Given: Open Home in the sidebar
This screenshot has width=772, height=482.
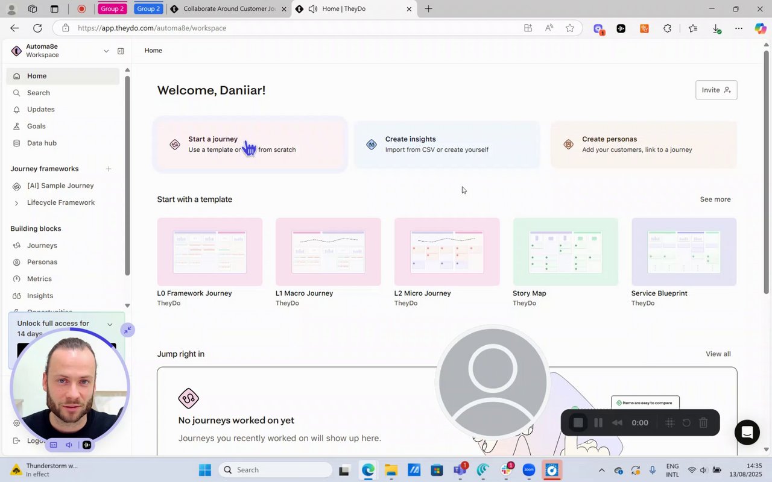Looking at the screenshot, I should click(x=63, y=76).
